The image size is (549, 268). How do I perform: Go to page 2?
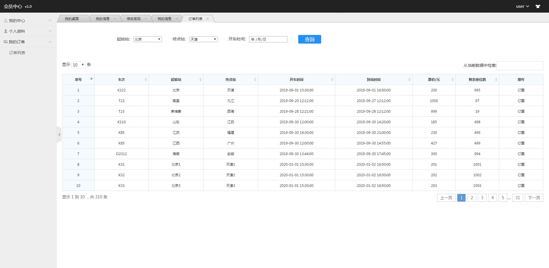472,198
